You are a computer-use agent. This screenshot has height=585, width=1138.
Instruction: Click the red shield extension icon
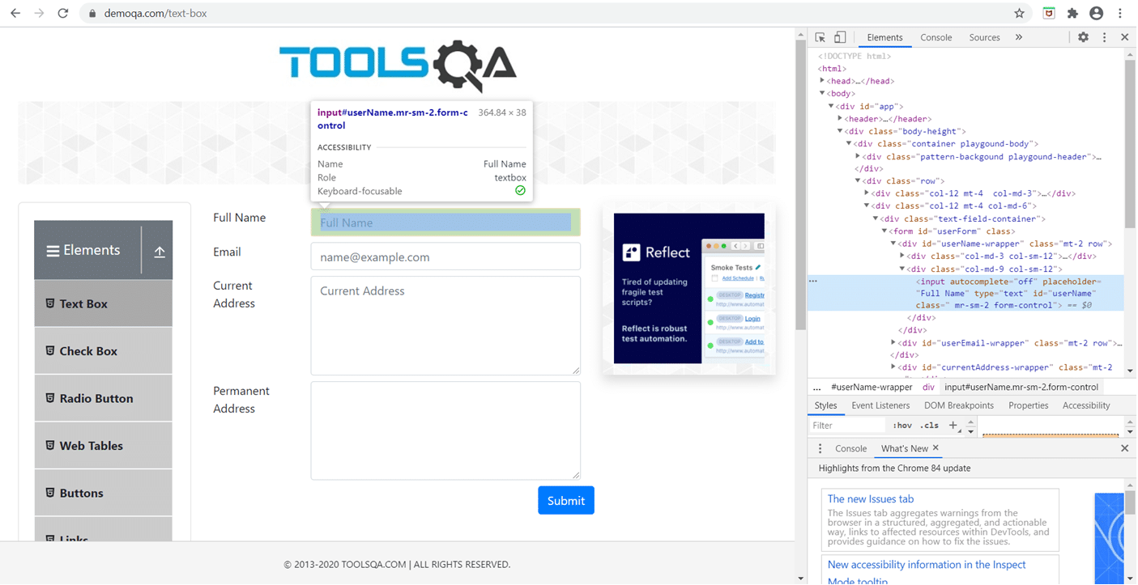pos(1049,13)
